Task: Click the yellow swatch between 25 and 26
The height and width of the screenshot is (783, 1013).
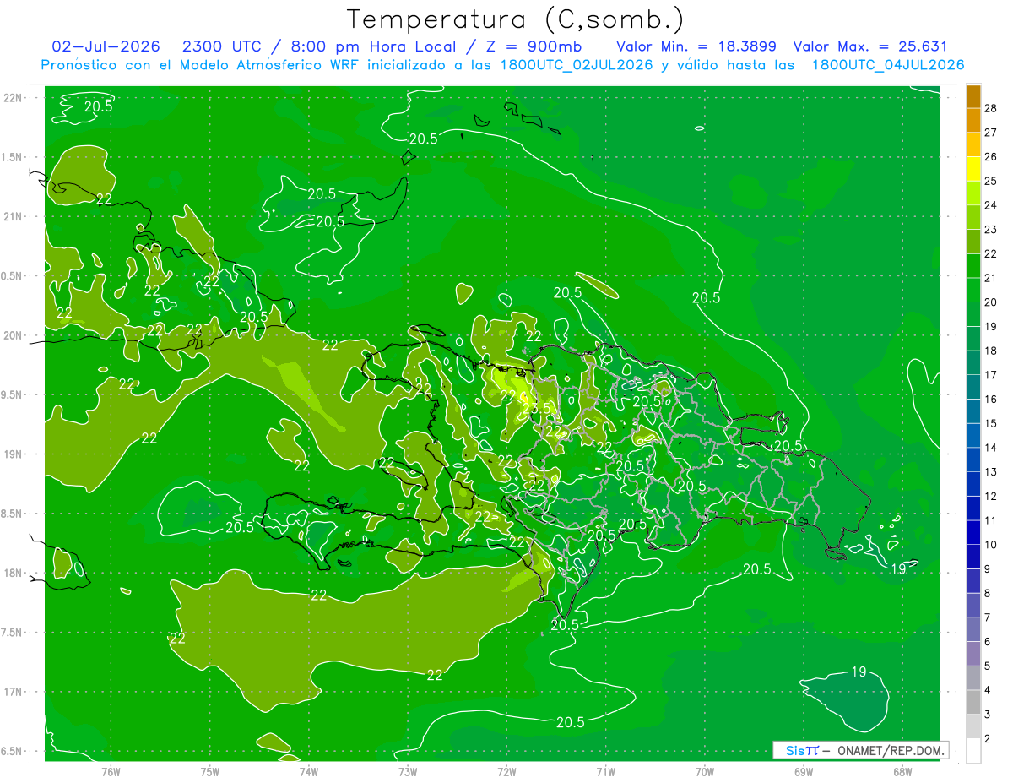Action: [x=973, y=168]
